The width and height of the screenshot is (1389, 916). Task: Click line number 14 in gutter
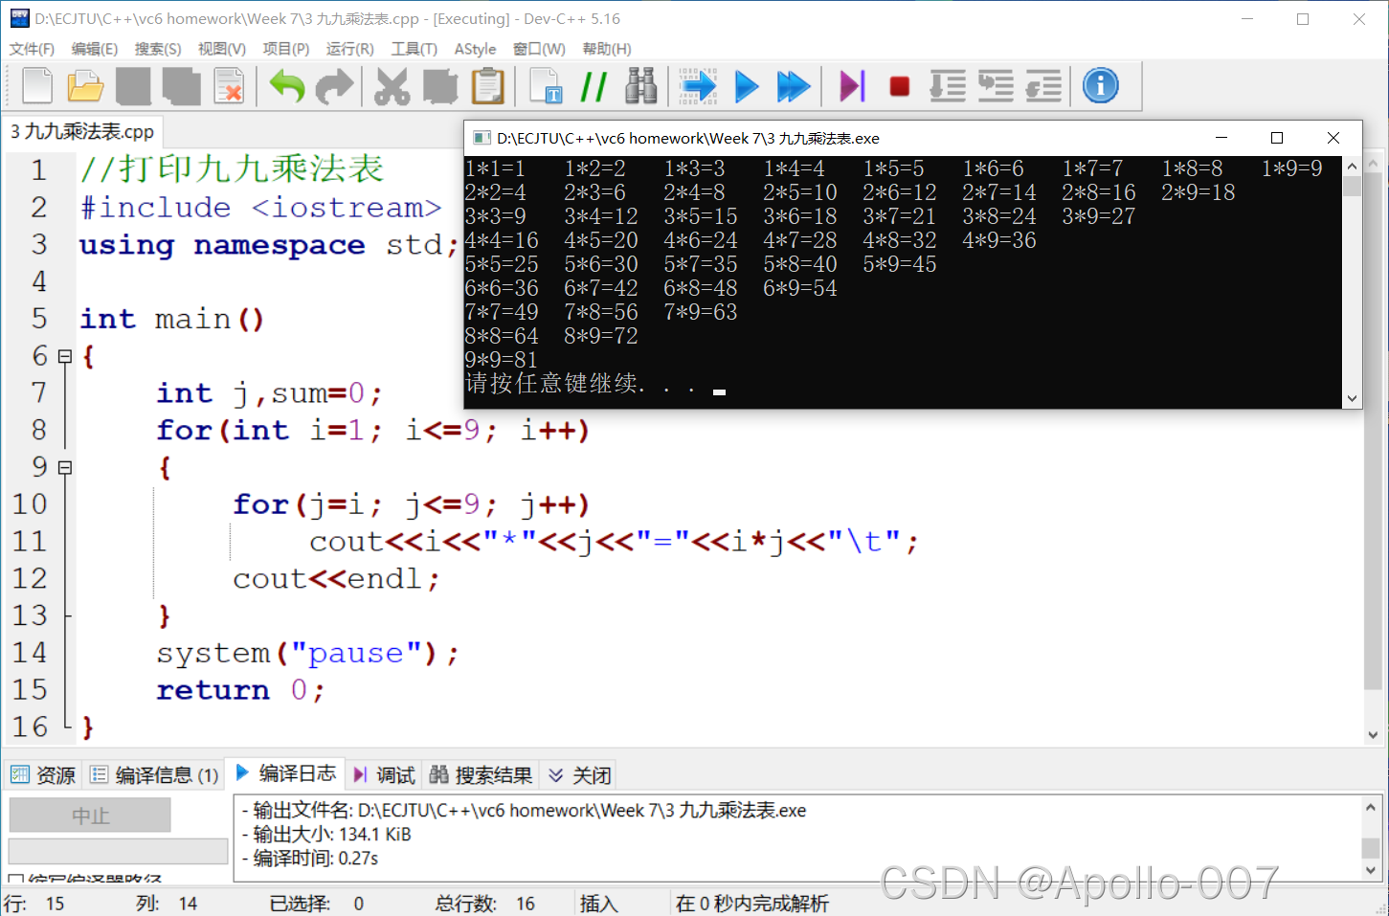point(30,653)
